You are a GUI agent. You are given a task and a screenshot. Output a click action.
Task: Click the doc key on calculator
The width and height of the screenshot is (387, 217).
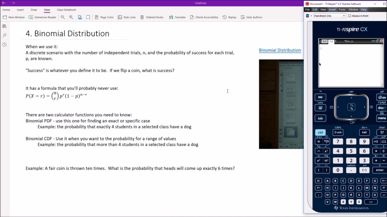coord(382,108)
